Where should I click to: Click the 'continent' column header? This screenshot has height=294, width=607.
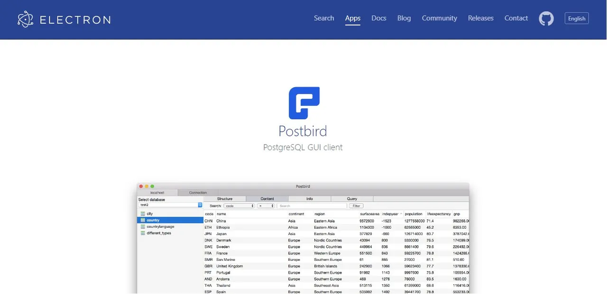pyautogui.click(x=296, y=214)
